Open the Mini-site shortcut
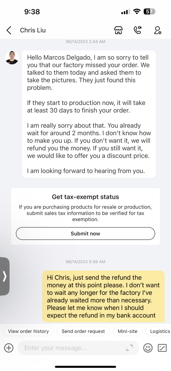This screenshot has width=171, height=371. coord(127,331)
